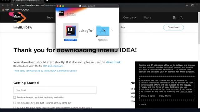Open the SHA-256 checksum link
200x112 pixels.
53,66
